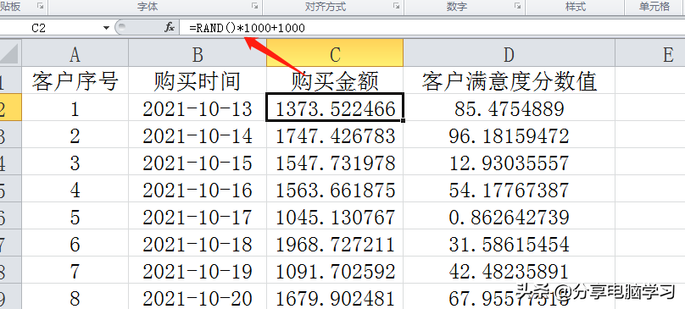The image size is (685, 309).
Task: Select the cell 2021-10-13
Action: coord(198,108)
